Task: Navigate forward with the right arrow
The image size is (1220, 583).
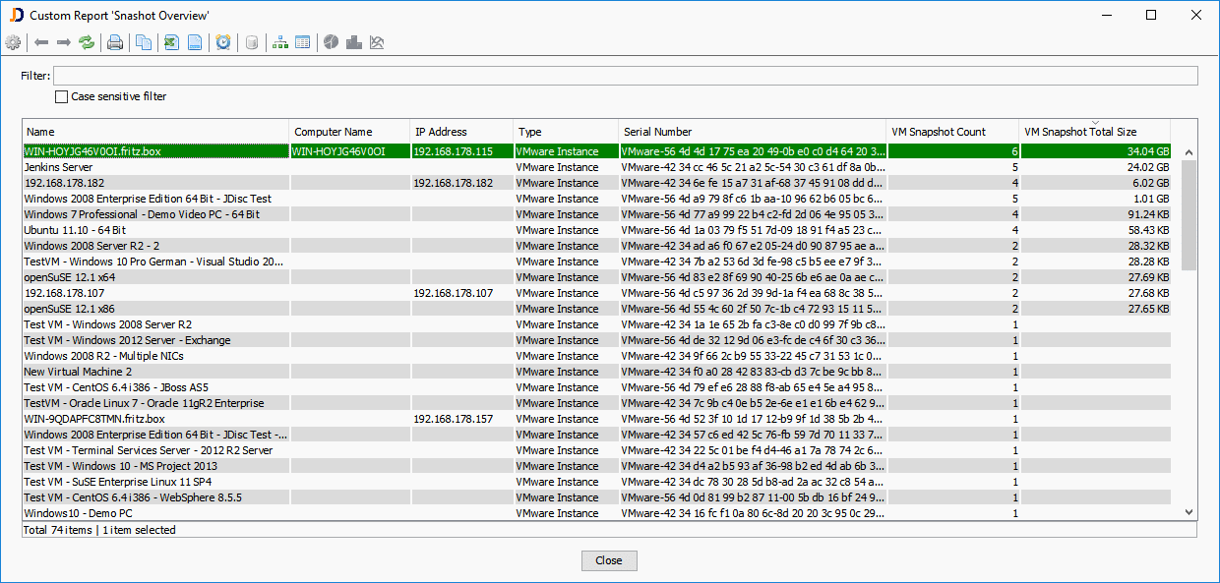Action: (62, 41)
